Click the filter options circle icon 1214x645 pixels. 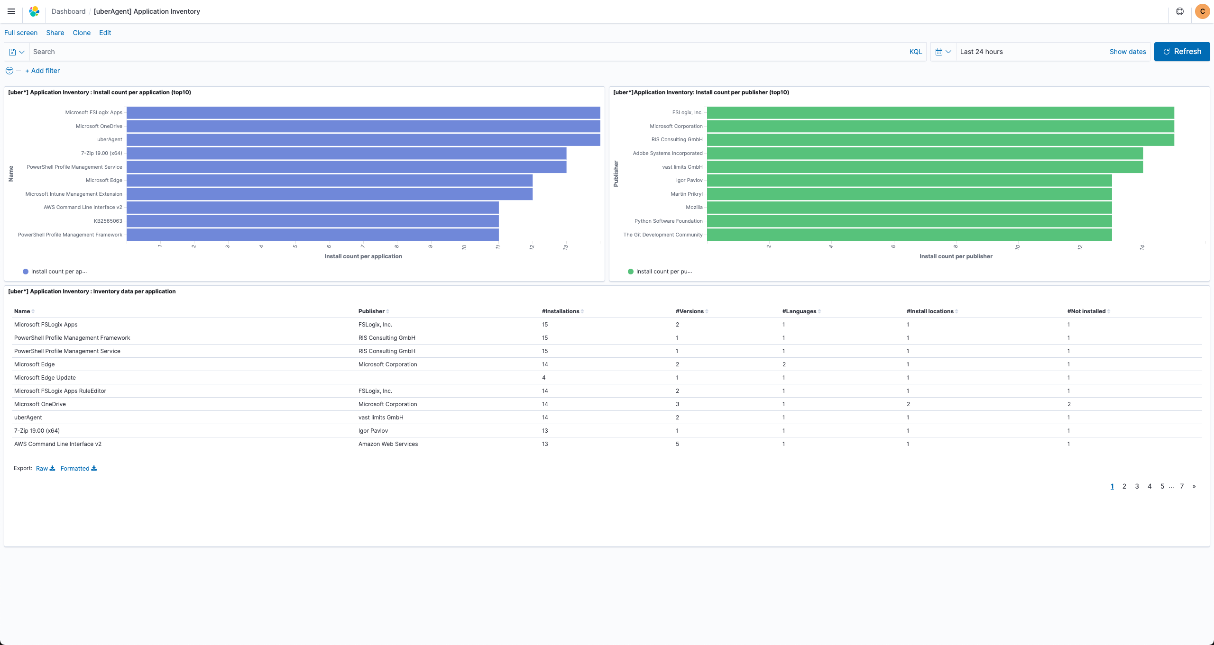(x=9, y=71)
